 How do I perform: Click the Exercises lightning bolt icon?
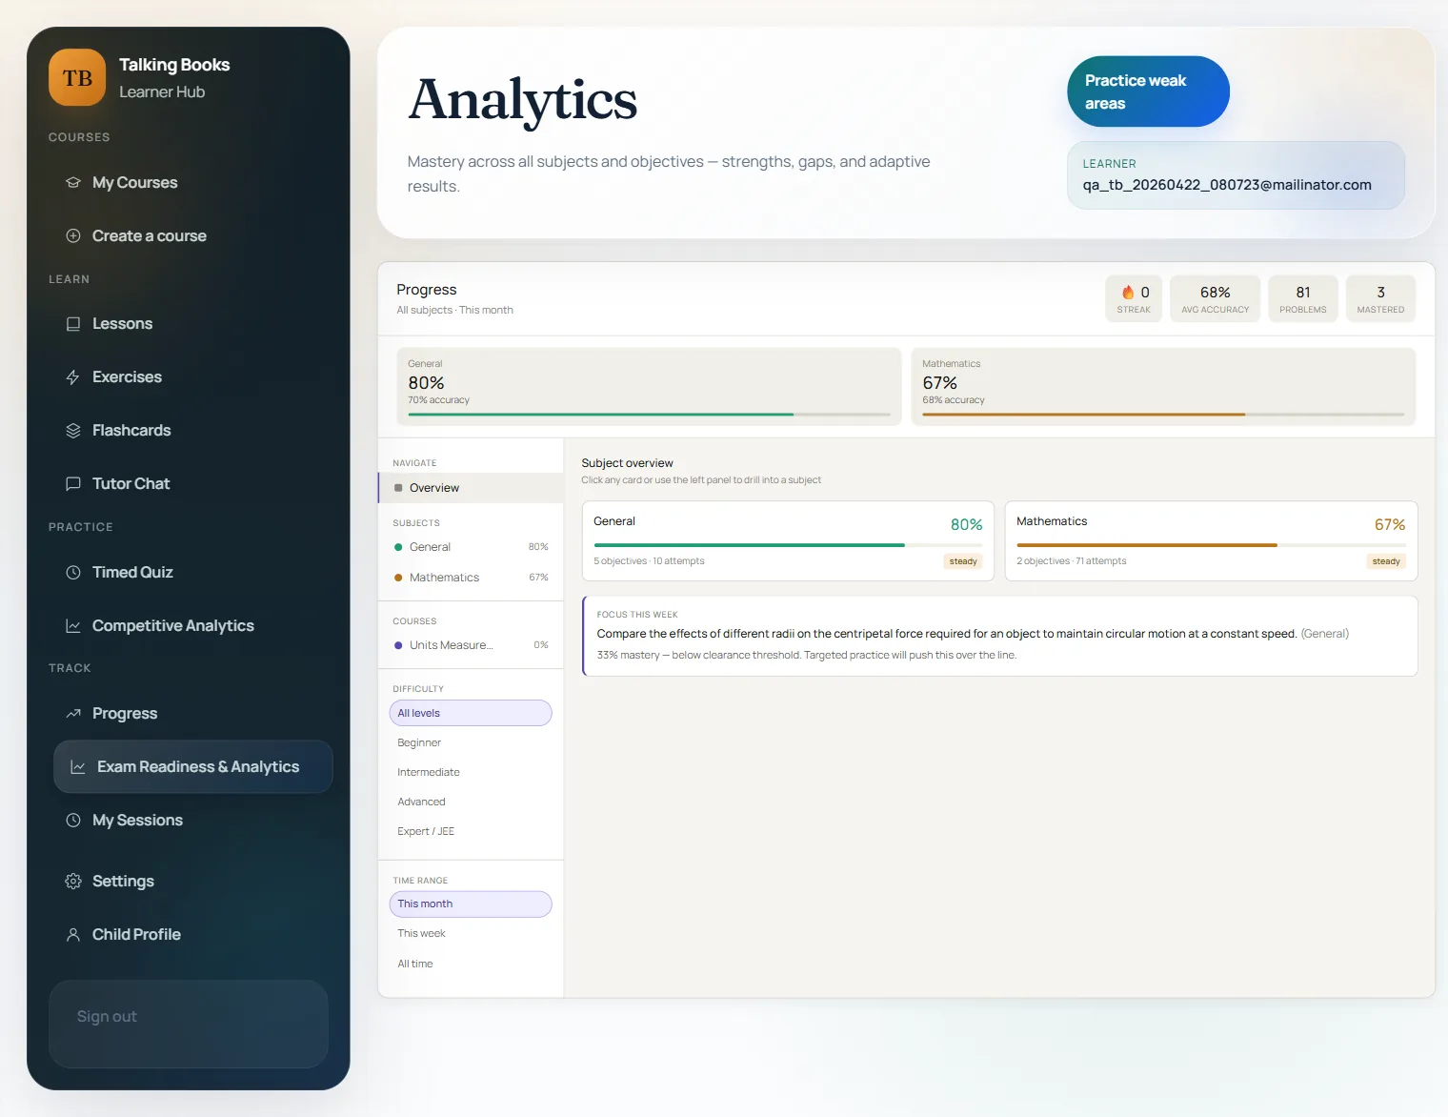coord(73,377)
